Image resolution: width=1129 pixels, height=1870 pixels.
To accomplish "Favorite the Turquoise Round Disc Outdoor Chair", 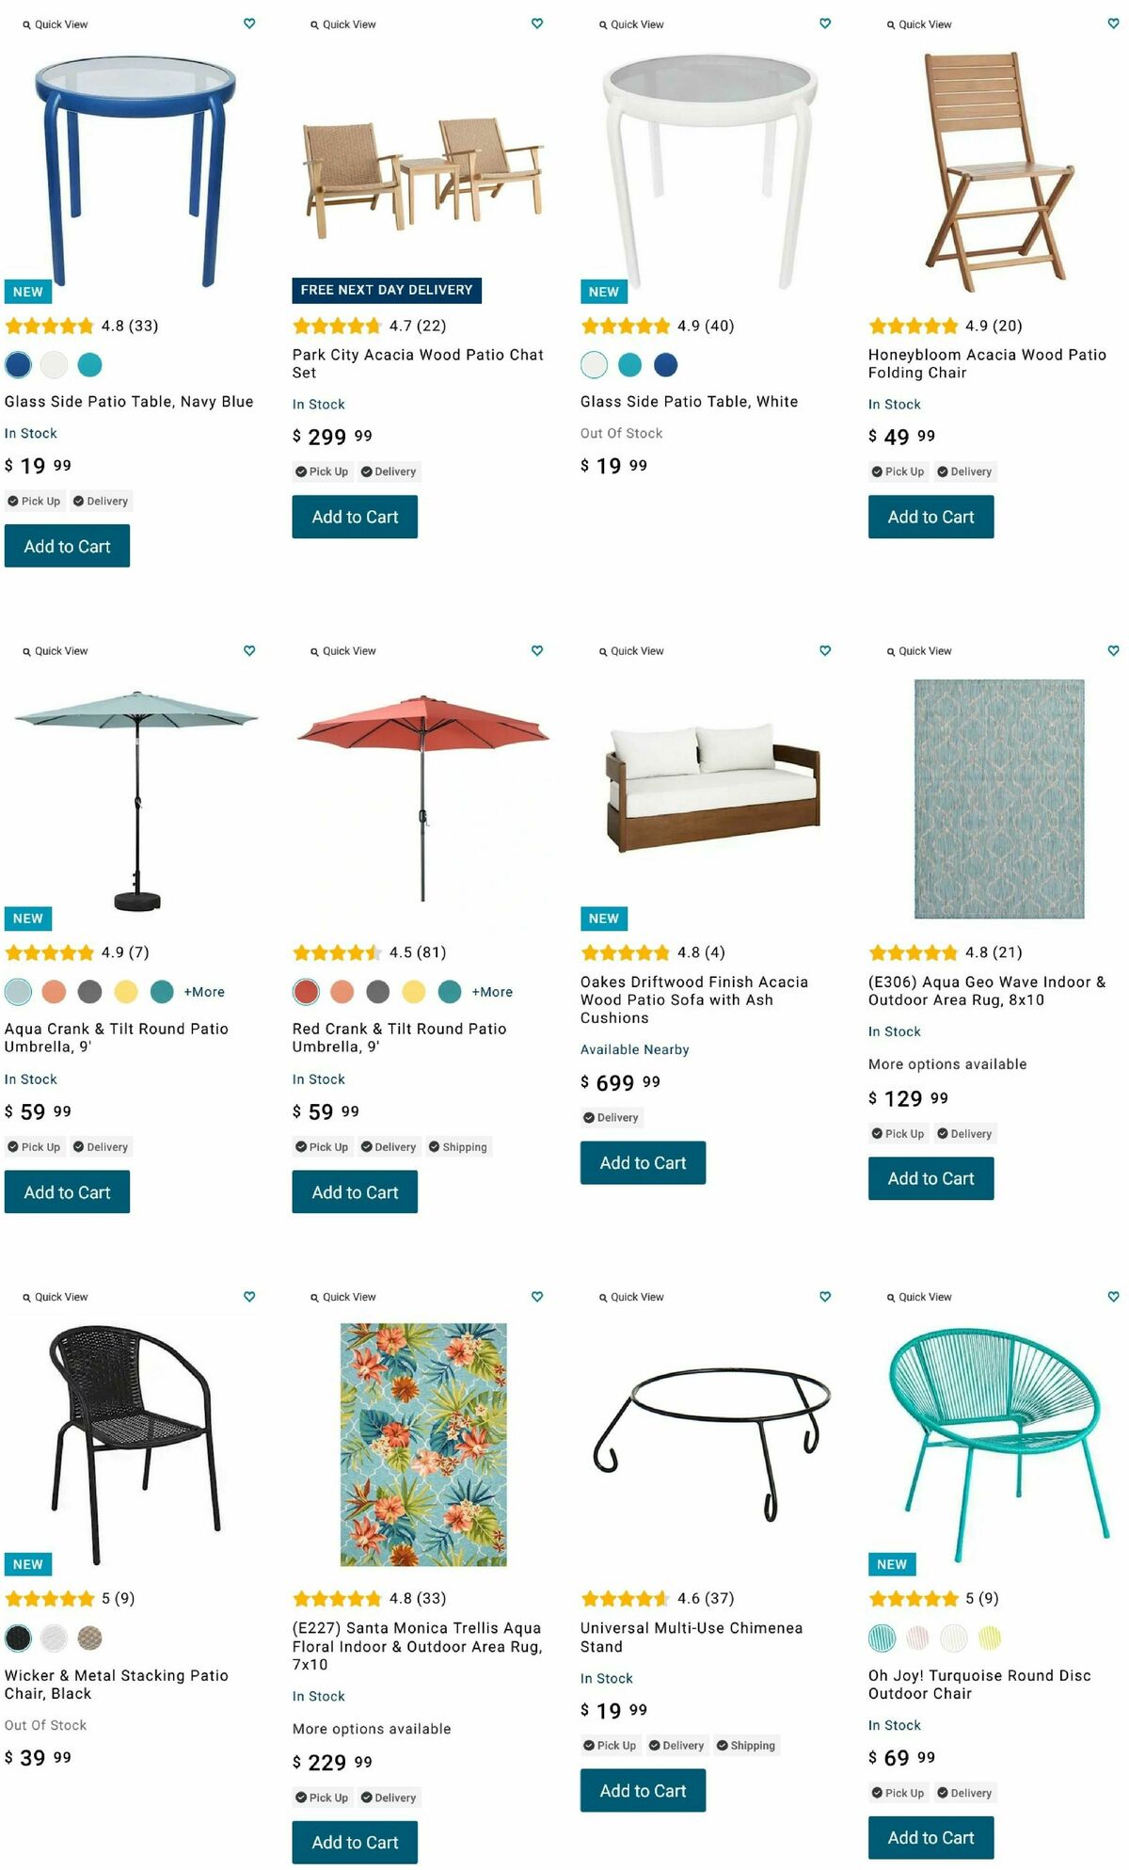I will (1113, 1296).
